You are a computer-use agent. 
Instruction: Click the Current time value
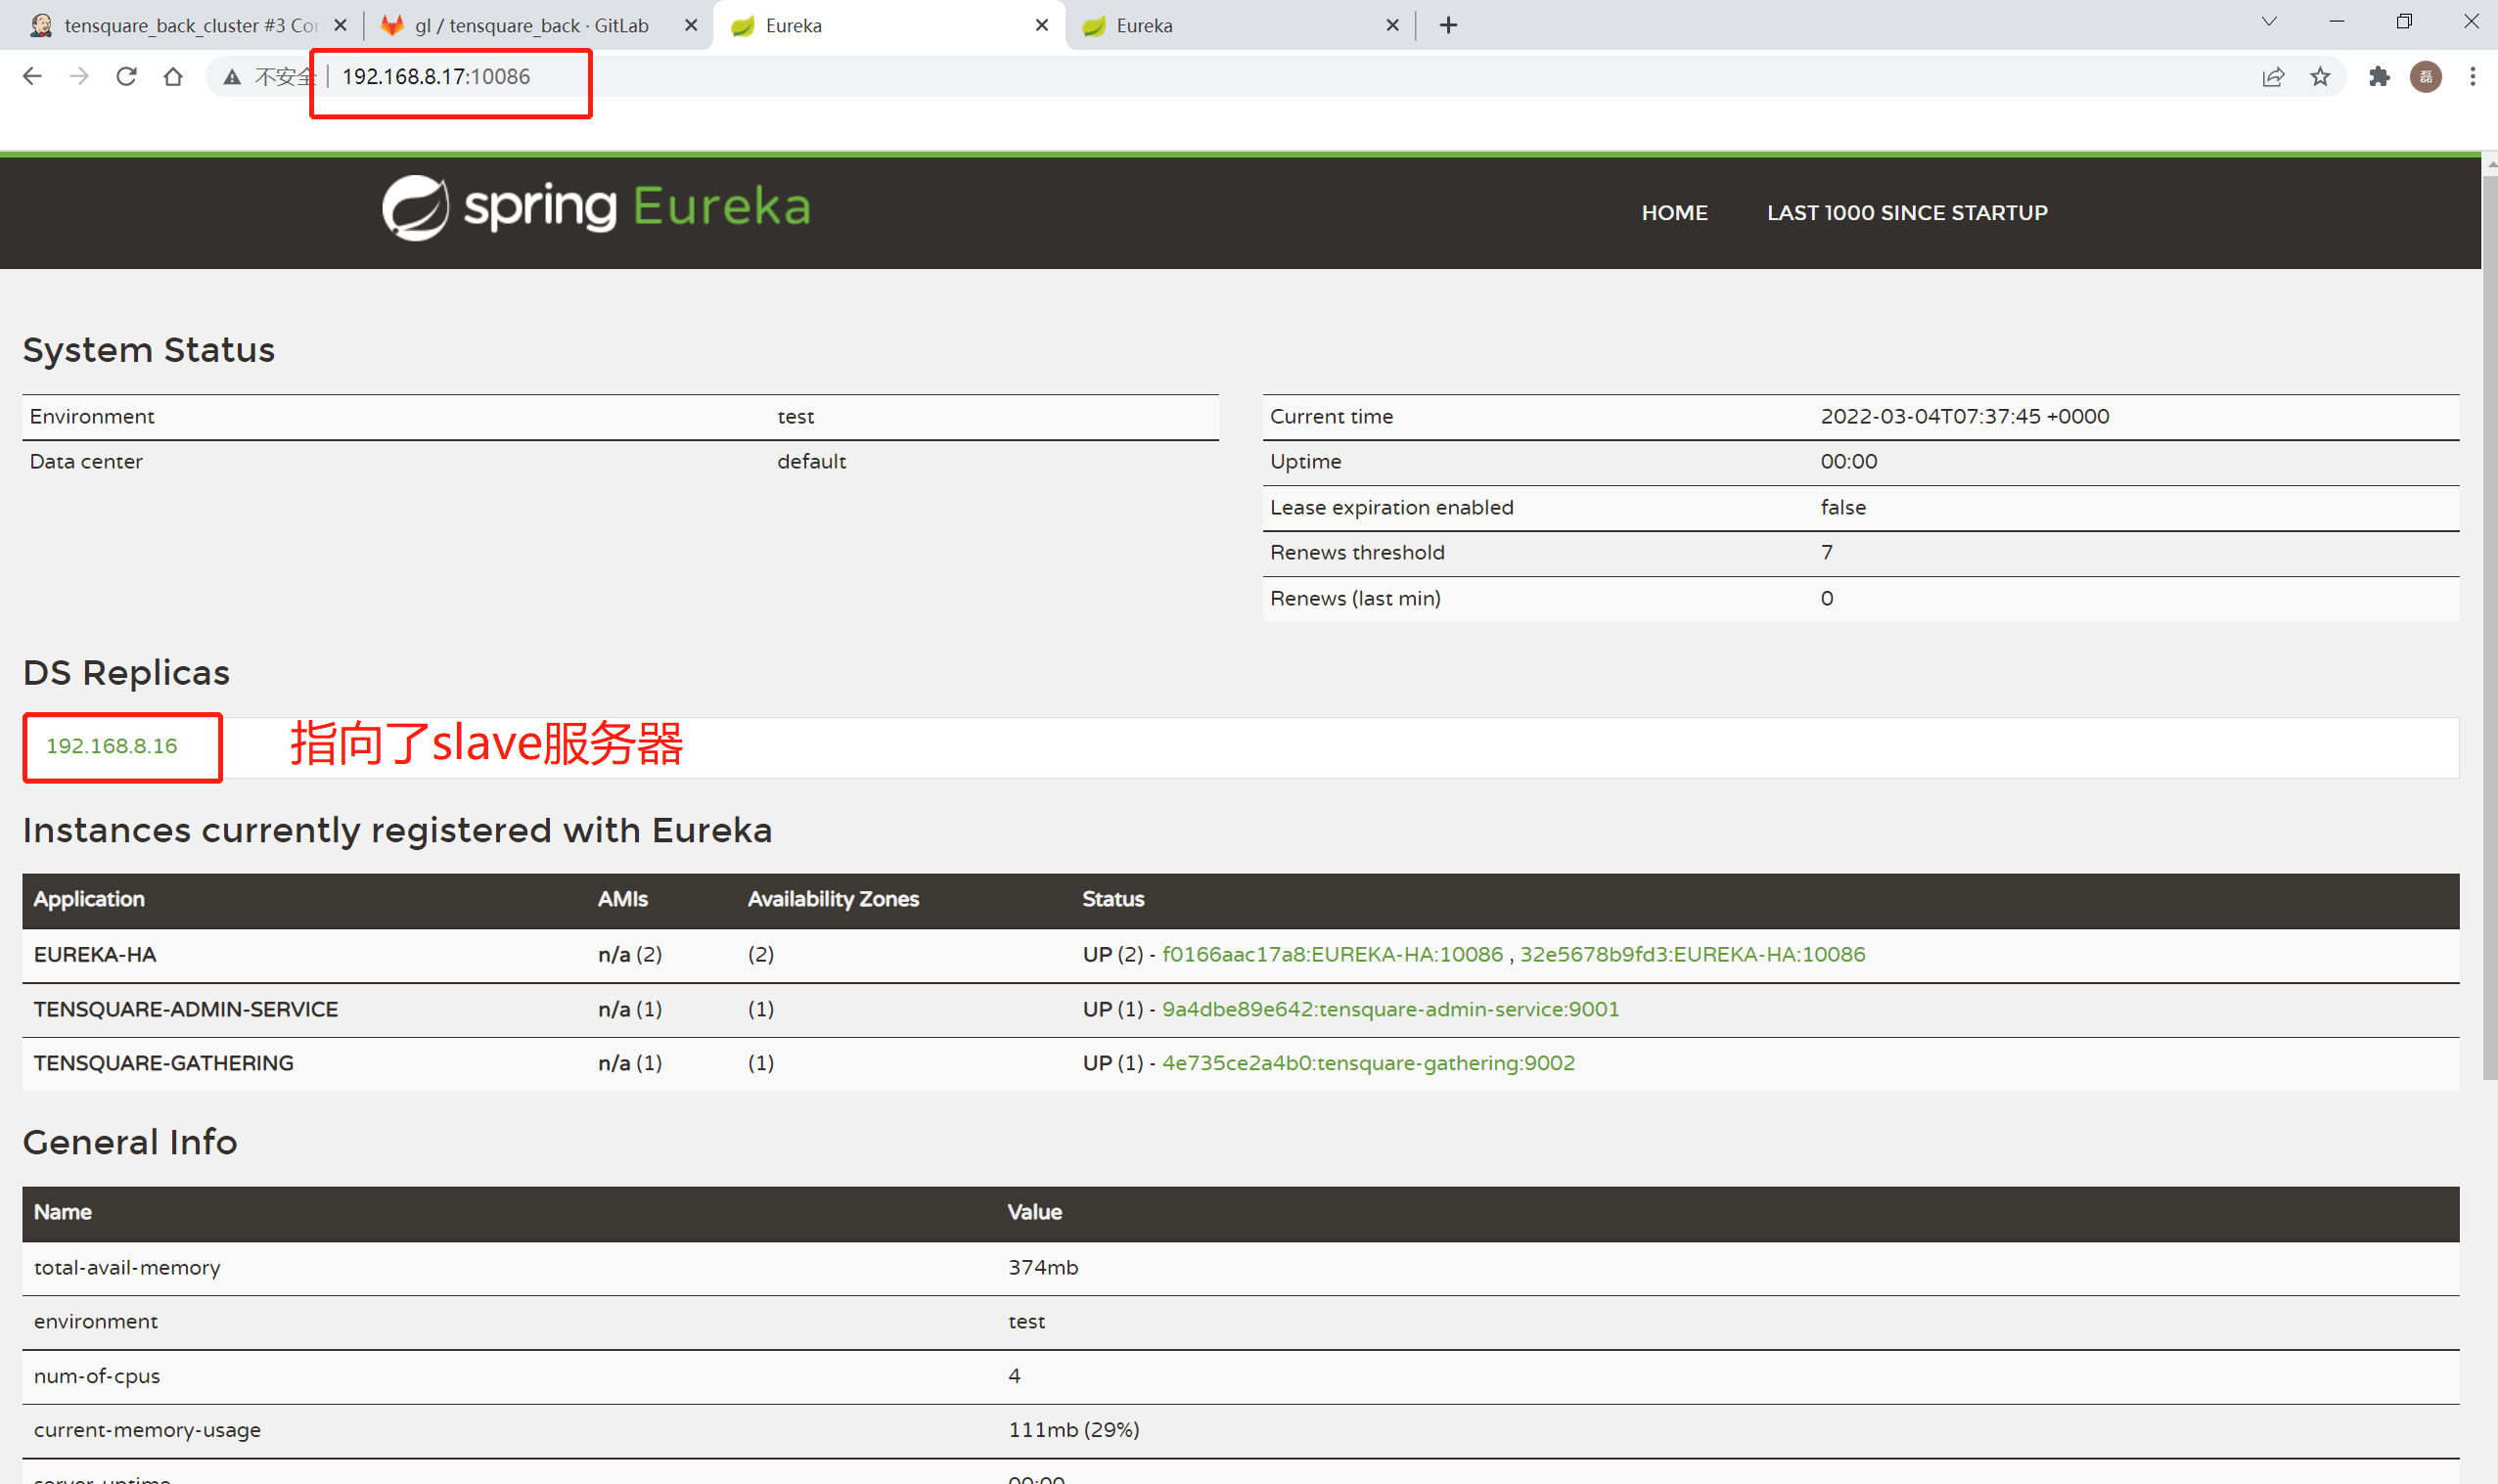pyautogui.click(x=1964, y=416)
